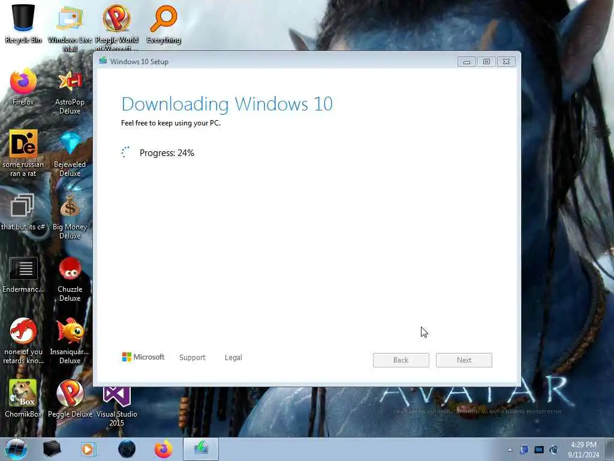This screenshot has height=461, width=614.
Task: Click the volume tray icon
Action: tap(553, 450)
